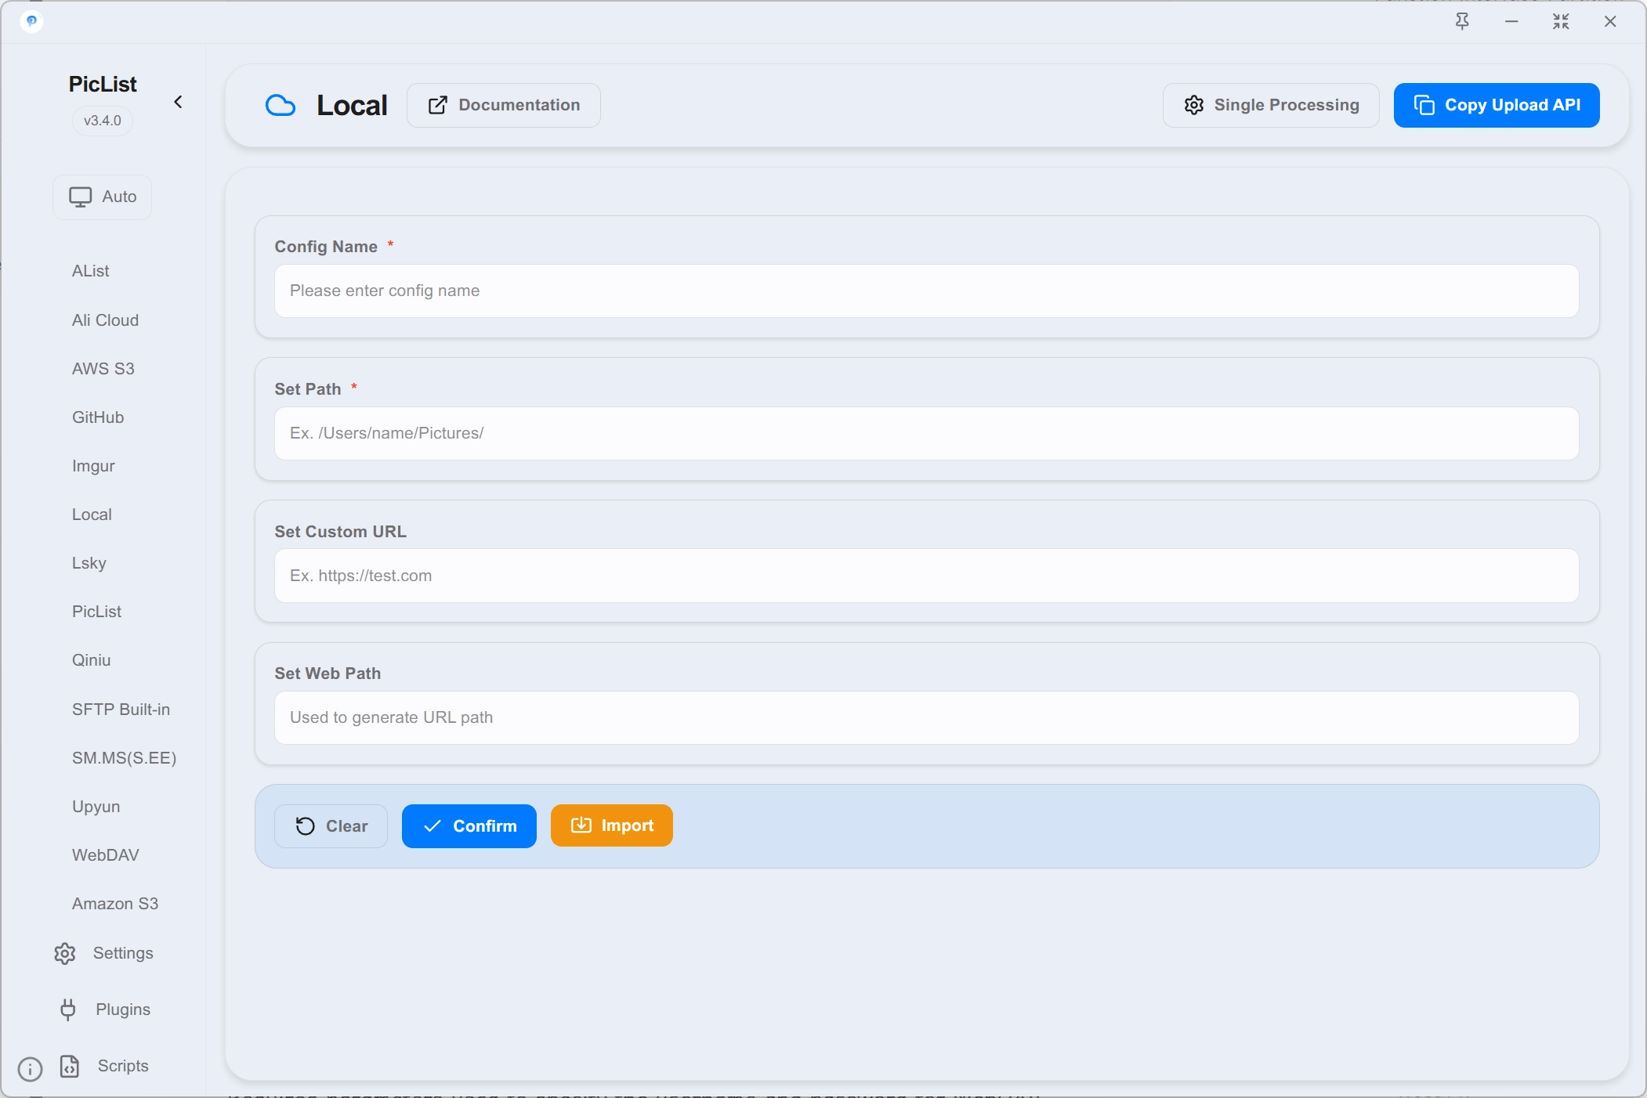The image size is (1647, 1098).
Task: Switch to mini window mode icon
Action: (x=1561, y=21)
